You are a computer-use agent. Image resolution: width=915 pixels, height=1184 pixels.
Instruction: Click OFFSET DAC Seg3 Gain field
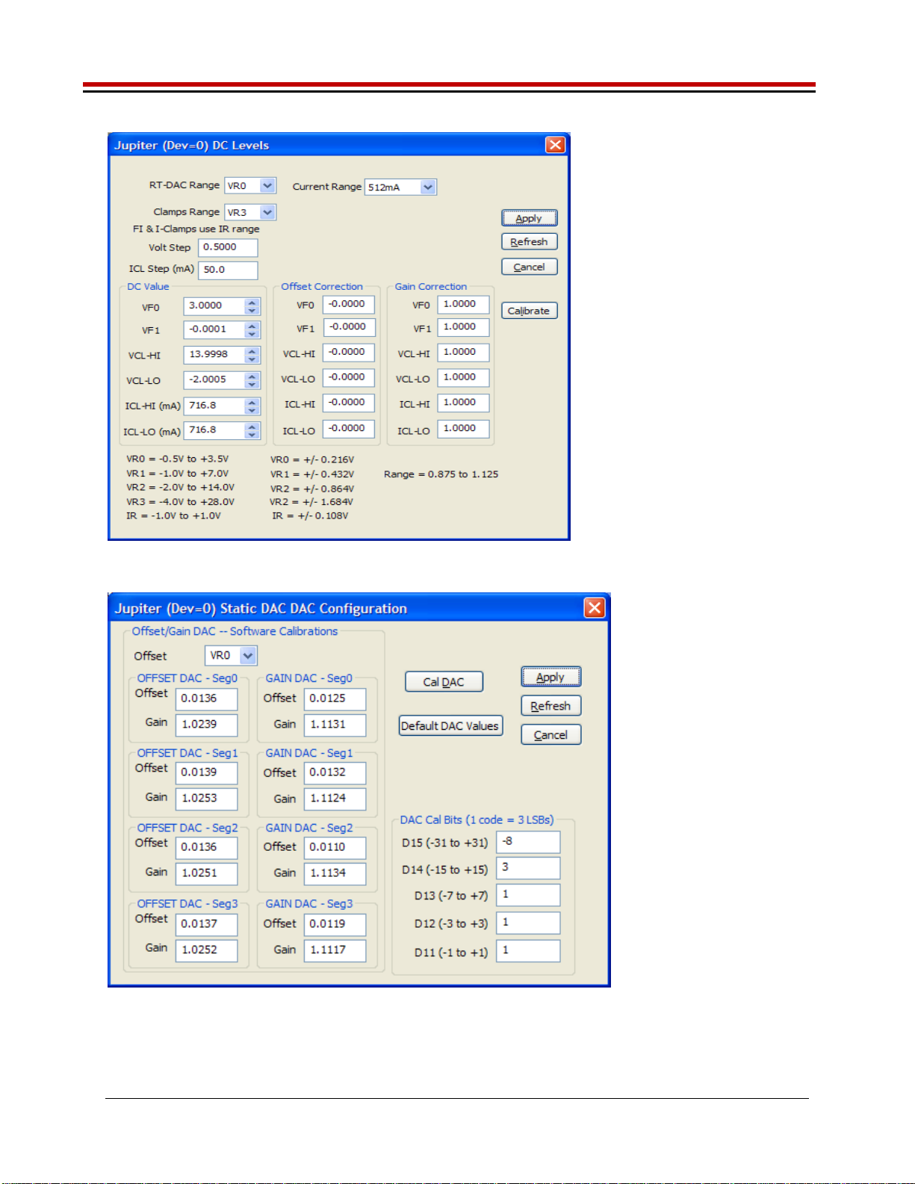[x=206, y=950]
